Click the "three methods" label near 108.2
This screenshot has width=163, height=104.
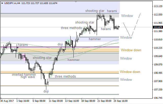(65, 76)
